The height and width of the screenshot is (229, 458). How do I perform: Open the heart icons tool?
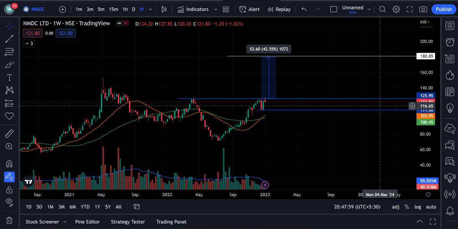click(x=10, y=116)
